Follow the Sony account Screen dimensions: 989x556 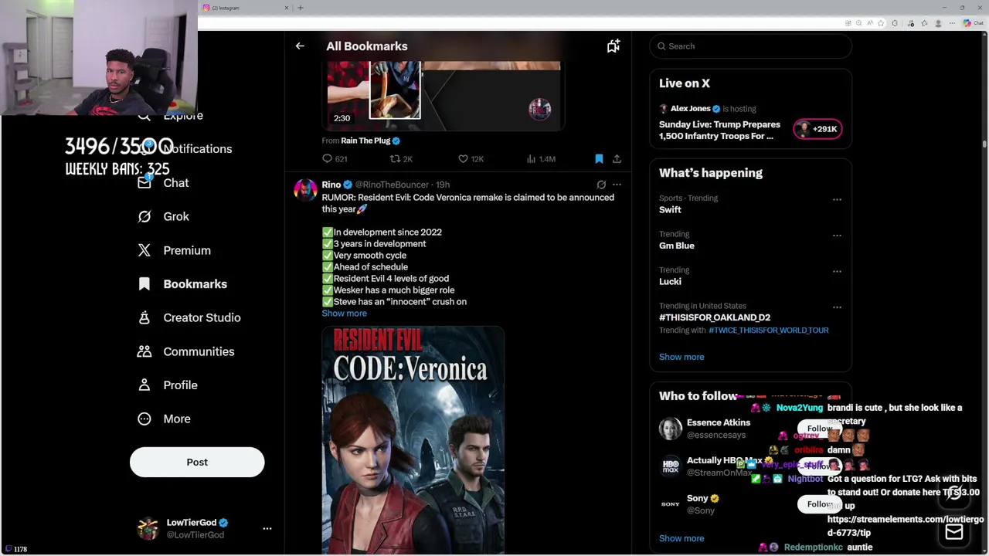tap(819, 504)
